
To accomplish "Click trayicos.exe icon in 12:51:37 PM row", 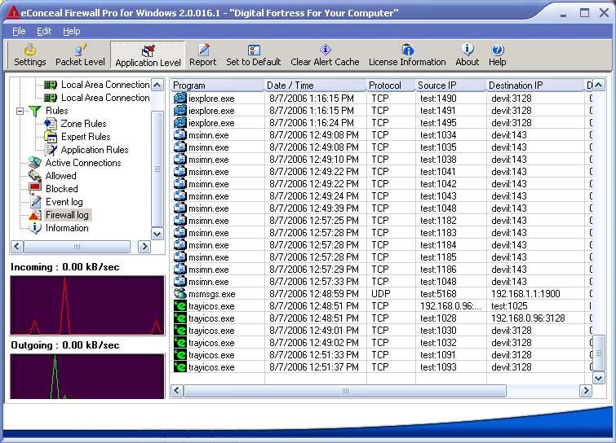I will click(180, 367).
